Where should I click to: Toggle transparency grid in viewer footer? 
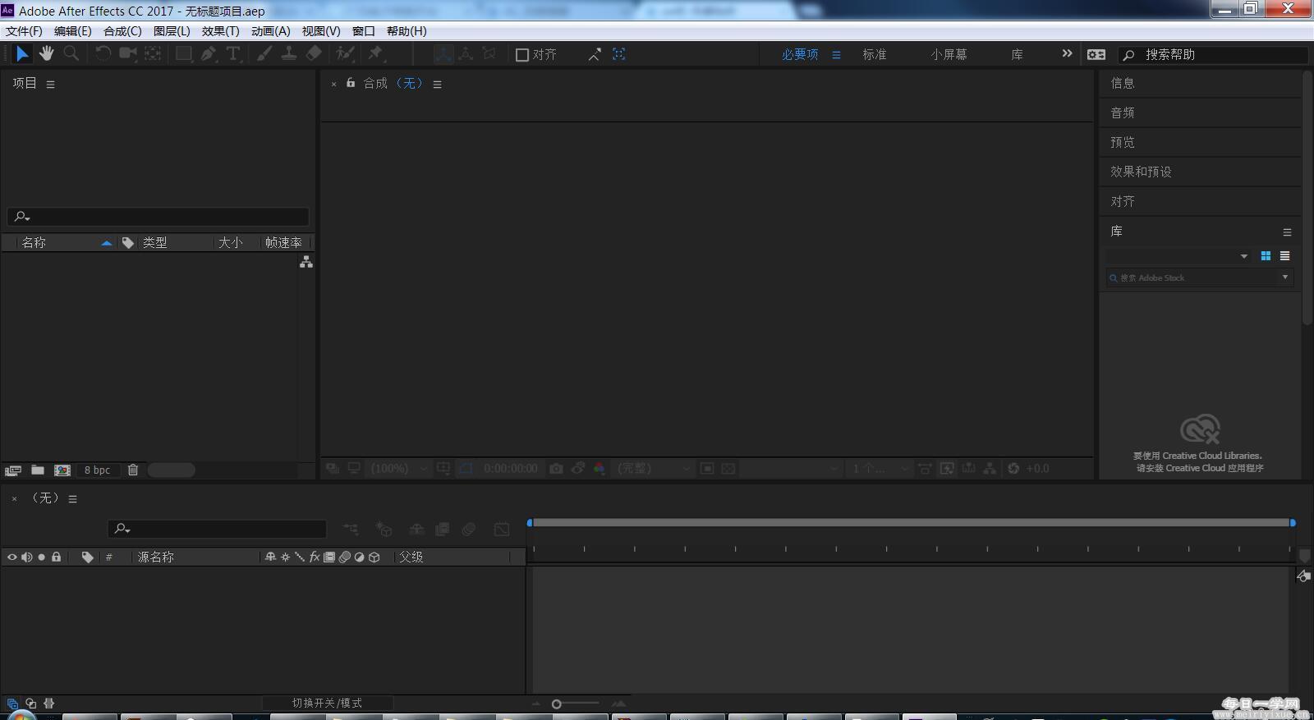tap(728, 469)
